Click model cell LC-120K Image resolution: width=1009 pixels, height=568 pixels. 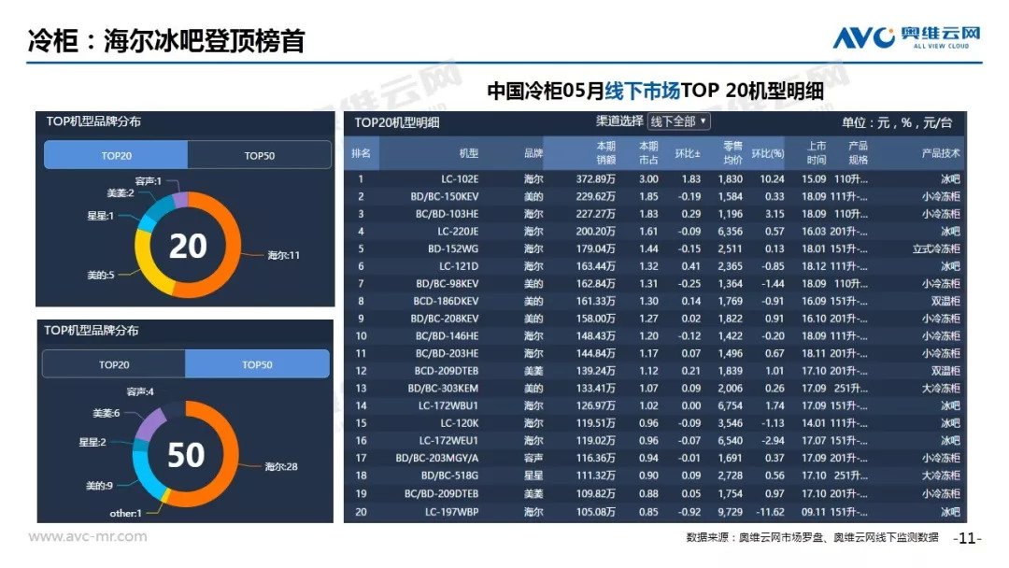(x=460, y=422)
